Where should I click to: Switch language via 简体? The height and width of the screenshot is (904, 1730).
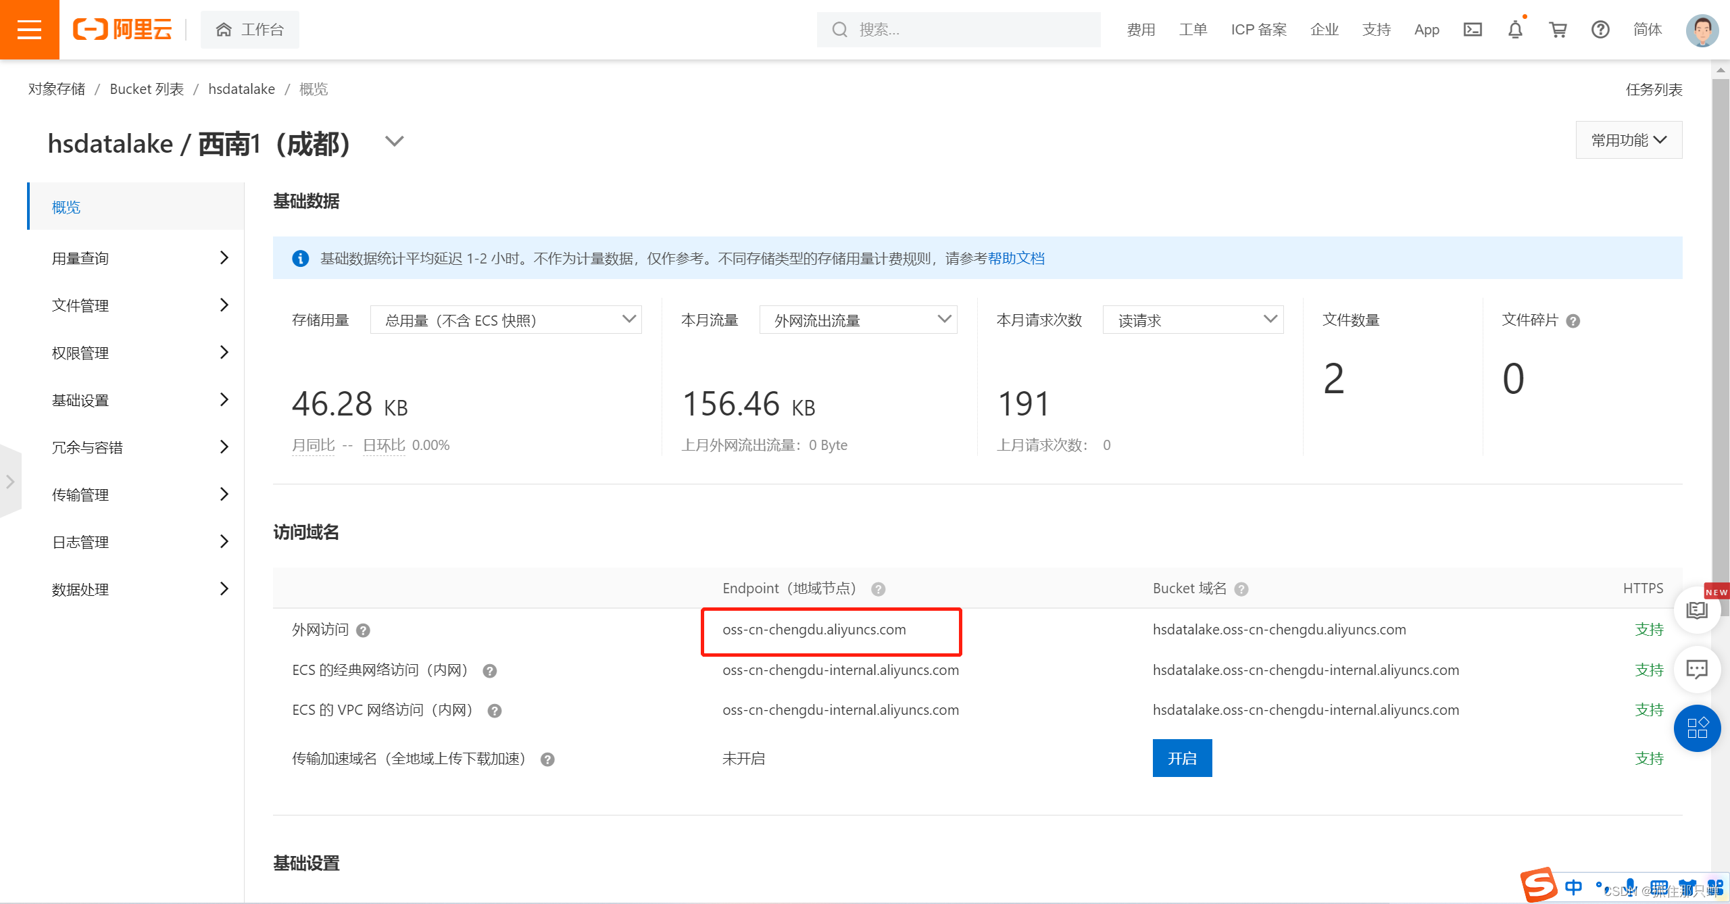click(x=1647, y=30)
